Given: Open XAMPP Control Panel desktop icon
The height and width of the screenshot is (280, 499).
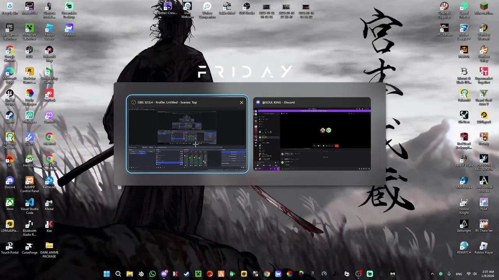Looking at the screenshot, I should point(29,185).
